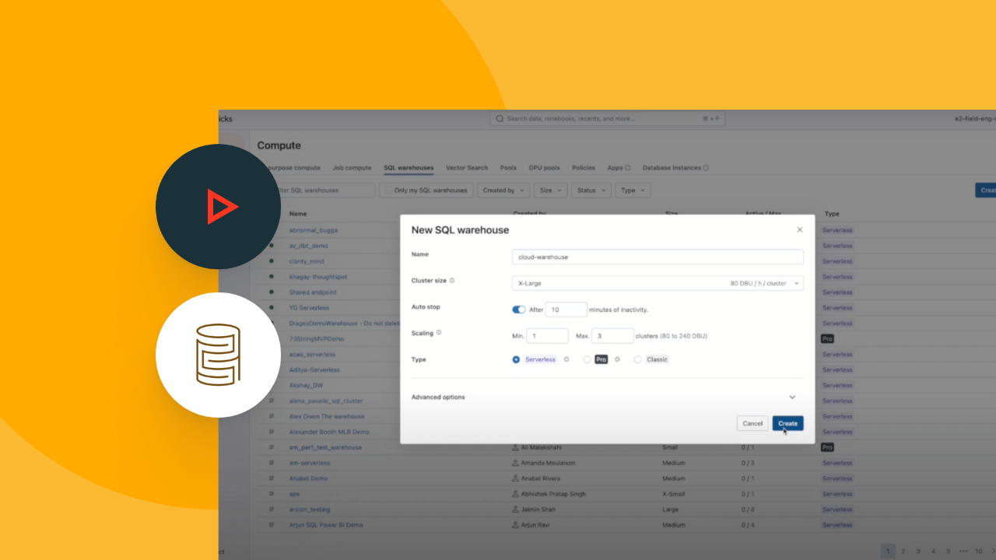Select the Classic warehouse type radio button

click(x=638, y=359)
